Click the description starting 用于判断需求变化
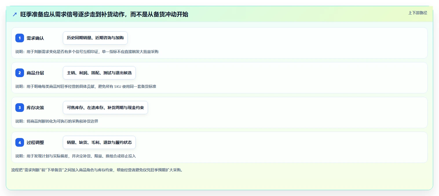 click(87, 52)
